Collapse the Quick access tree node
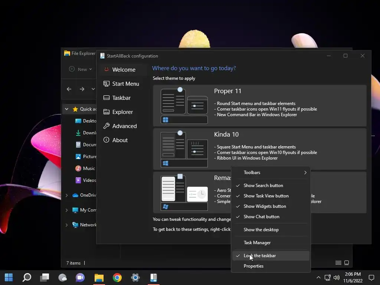Image resolution: width=380 pixels, height=285 pixels. pyautogui.click(x=67, y=109)
